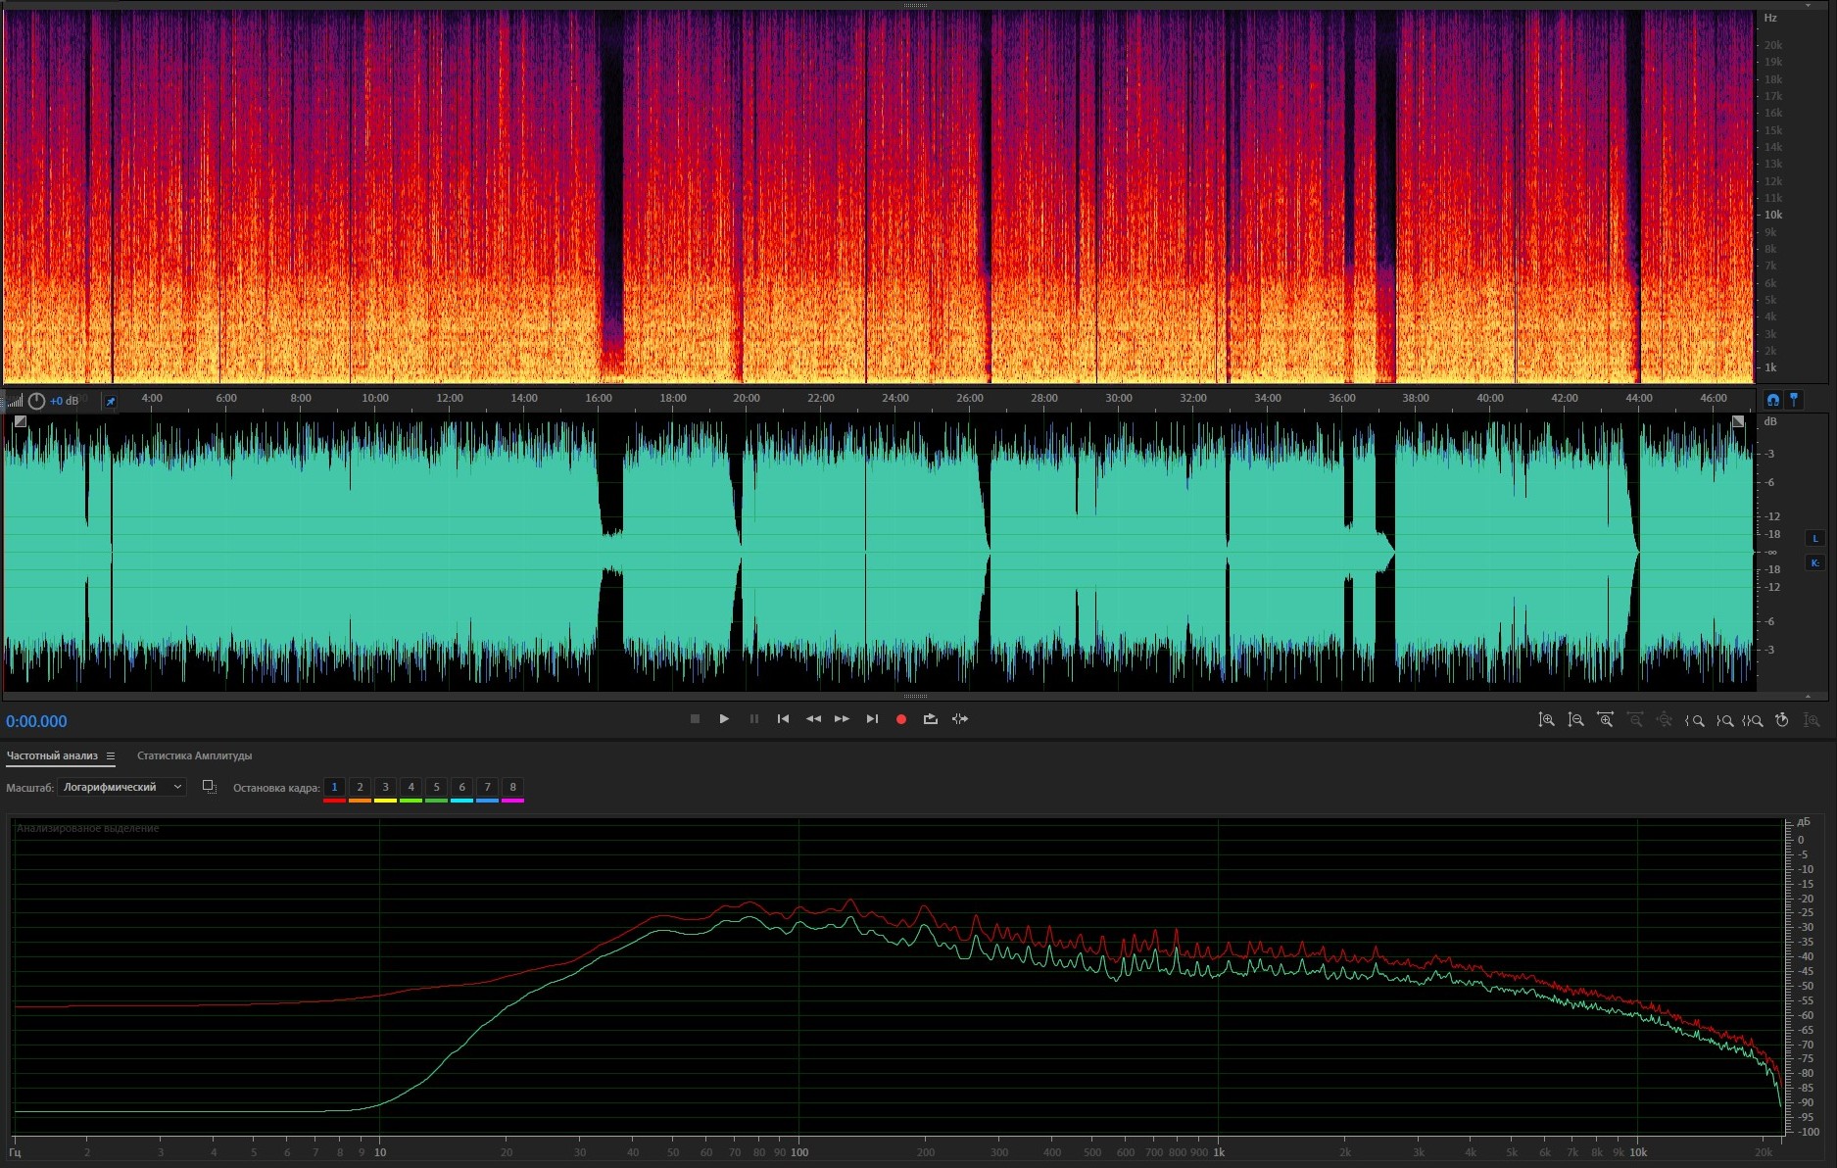Select the Частотный анализ tab
The width and height of the screenshot is (1837, 1168).
(x=52, y=755)
